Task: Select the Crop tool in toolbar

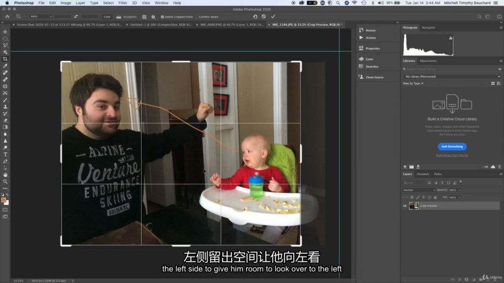Action: click(x=5, y=59)
